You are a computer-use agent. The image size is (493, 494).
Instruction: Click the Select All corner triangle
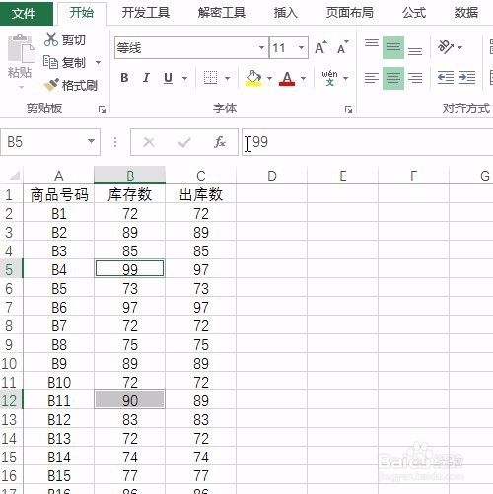point(14,176)
